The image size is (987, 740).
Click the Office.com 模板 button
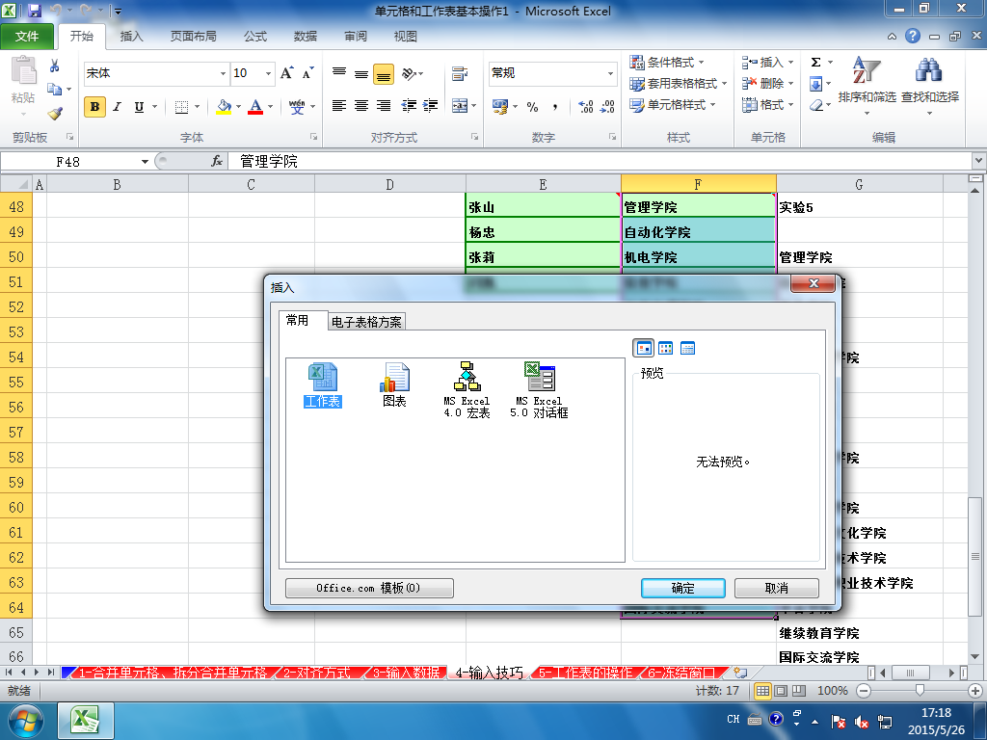(x=369, y=588)
